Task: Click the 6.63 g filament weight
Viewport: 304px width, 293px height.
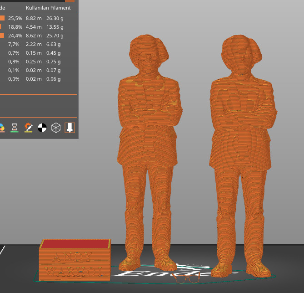Action: 53,44
